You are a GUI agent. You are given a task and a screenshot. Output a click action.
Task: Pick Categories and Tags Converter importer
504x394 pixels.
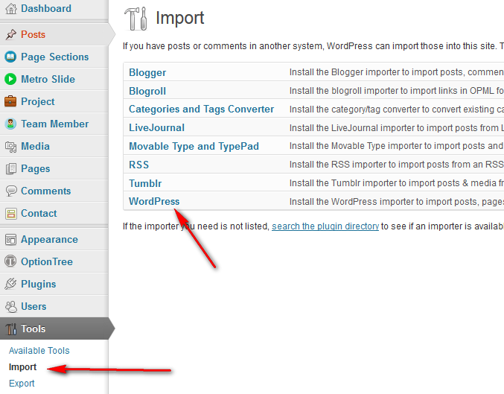[201, 109]
